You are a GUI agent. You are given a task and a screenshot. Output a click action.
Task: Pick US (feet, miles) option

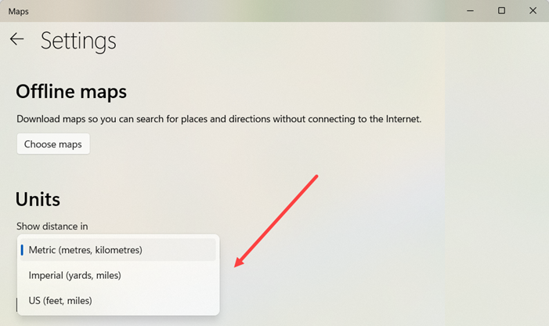60,300
